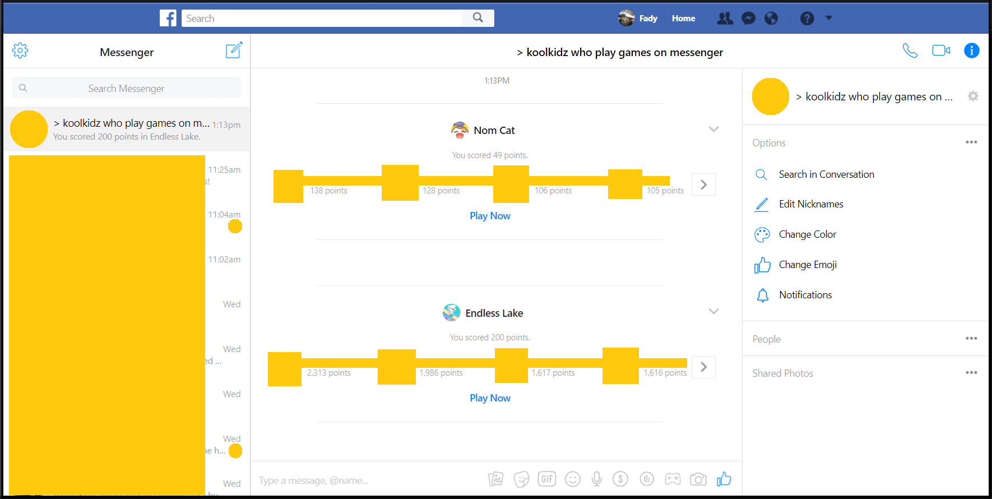Take a photo with camera
This screenshot has width=992, height=499.
click(x=698, y=479)
